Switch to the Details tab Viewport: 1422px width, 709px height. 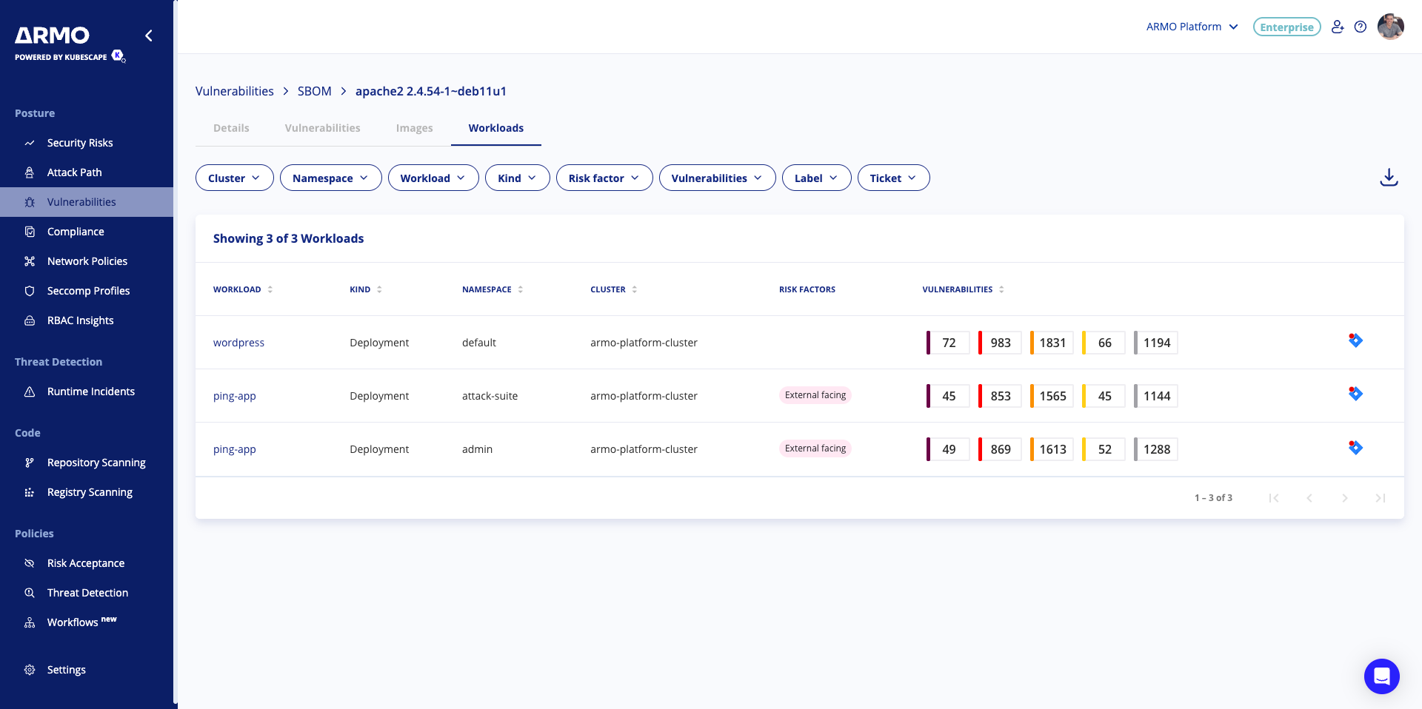(x=231, y=128)
